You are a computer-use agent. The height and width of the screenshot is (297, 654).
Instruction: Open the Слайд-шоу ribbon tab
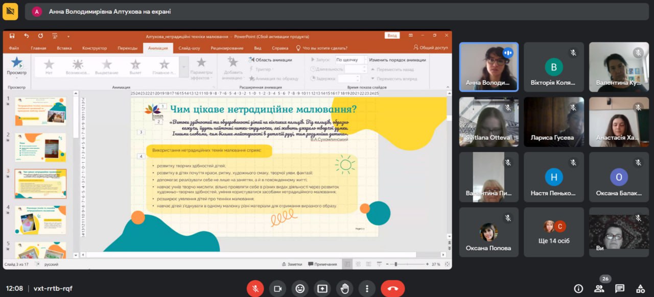click(x=189, y=48)
